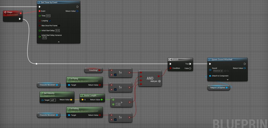This screenshot has width=268, height=128.
Task: Click Spawn Sound Attached's Return Value pin
Action: click(245, 68)
